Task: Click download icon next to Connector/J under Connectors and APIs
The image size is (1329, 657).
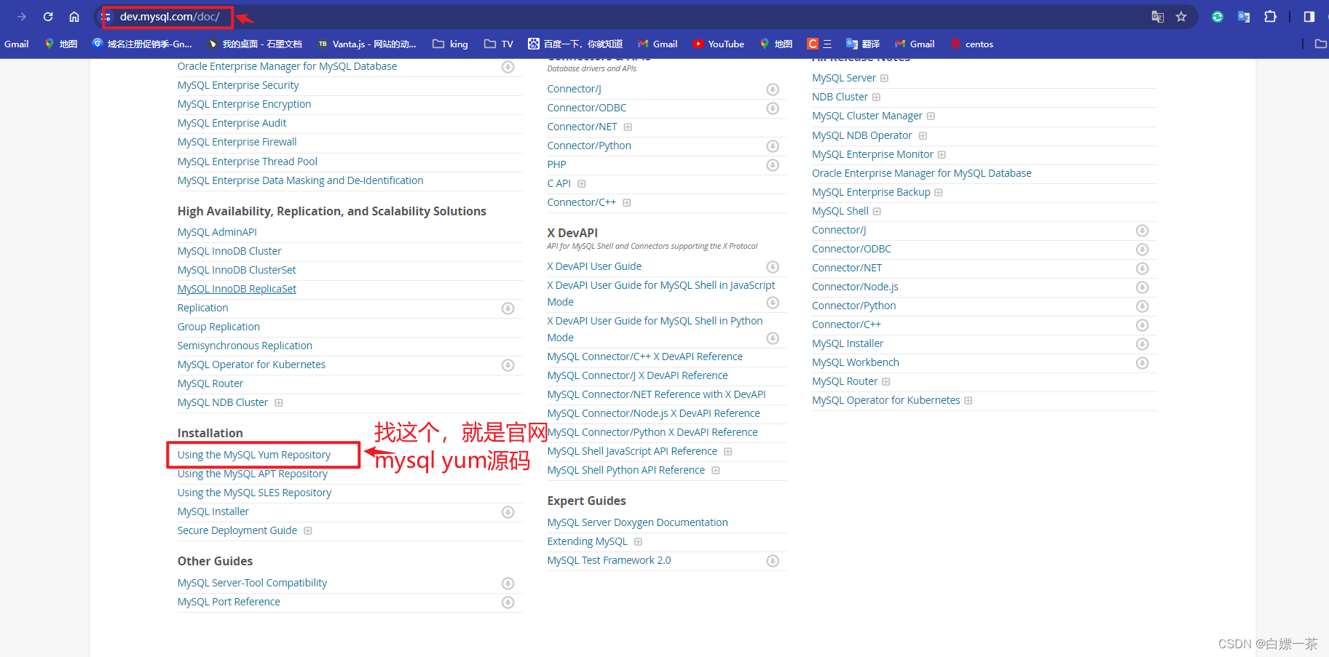Action: 773,89
